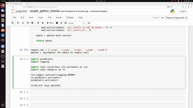Click the pencil edit mode icon
Screen dimensions: 193x108
[x=163, y=18]
